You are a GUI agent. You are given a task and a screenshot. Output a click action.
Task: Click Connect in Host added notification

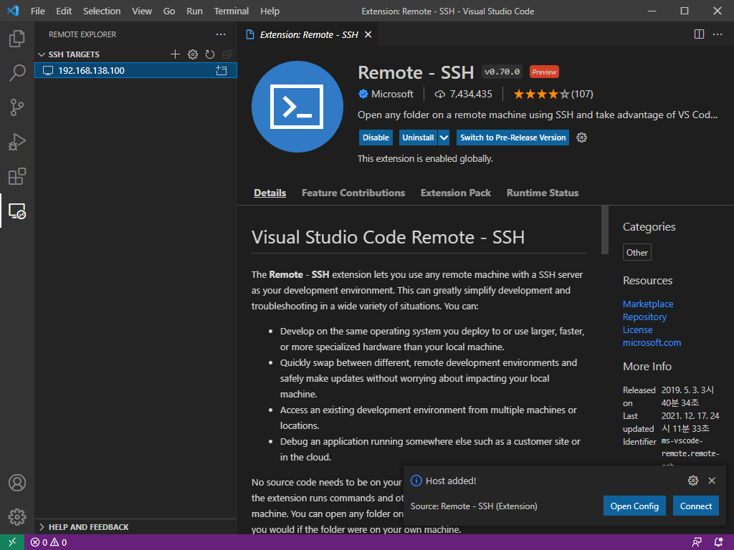[695, 506]
